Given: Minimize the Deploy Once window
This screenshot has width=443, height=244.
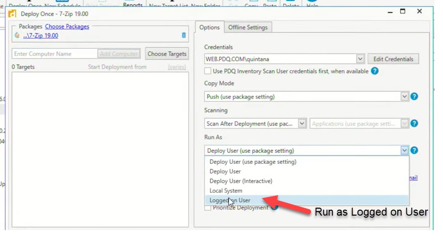Looking at the screenshot, I should pos(390,12).
